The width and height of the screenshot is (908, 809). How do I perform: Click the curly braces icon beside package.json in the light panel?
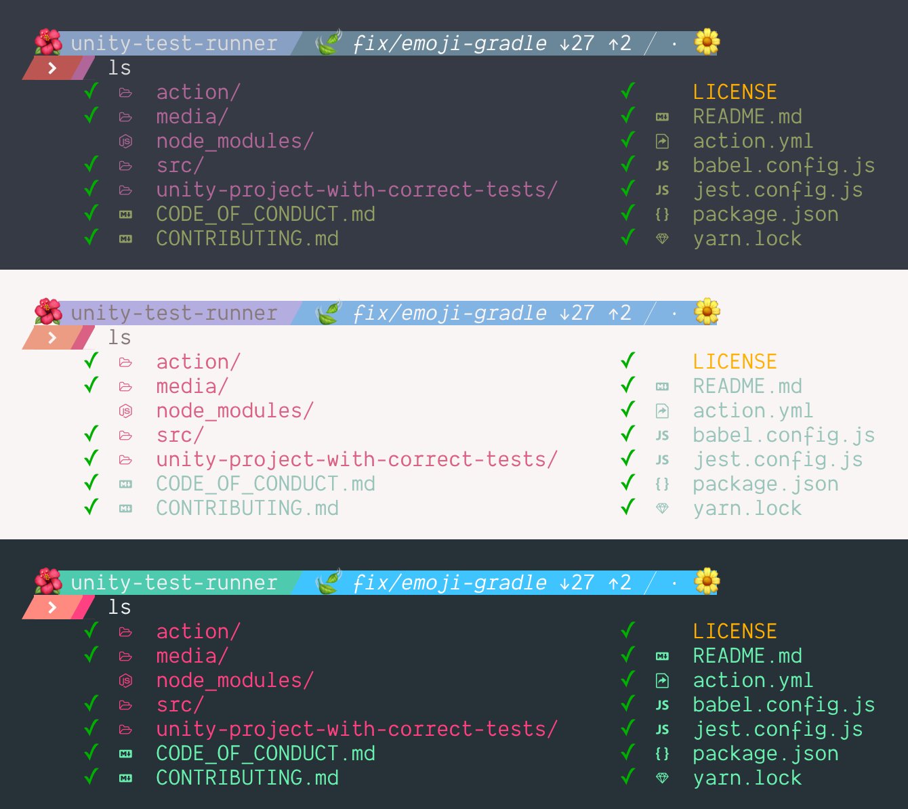[662, 484]
